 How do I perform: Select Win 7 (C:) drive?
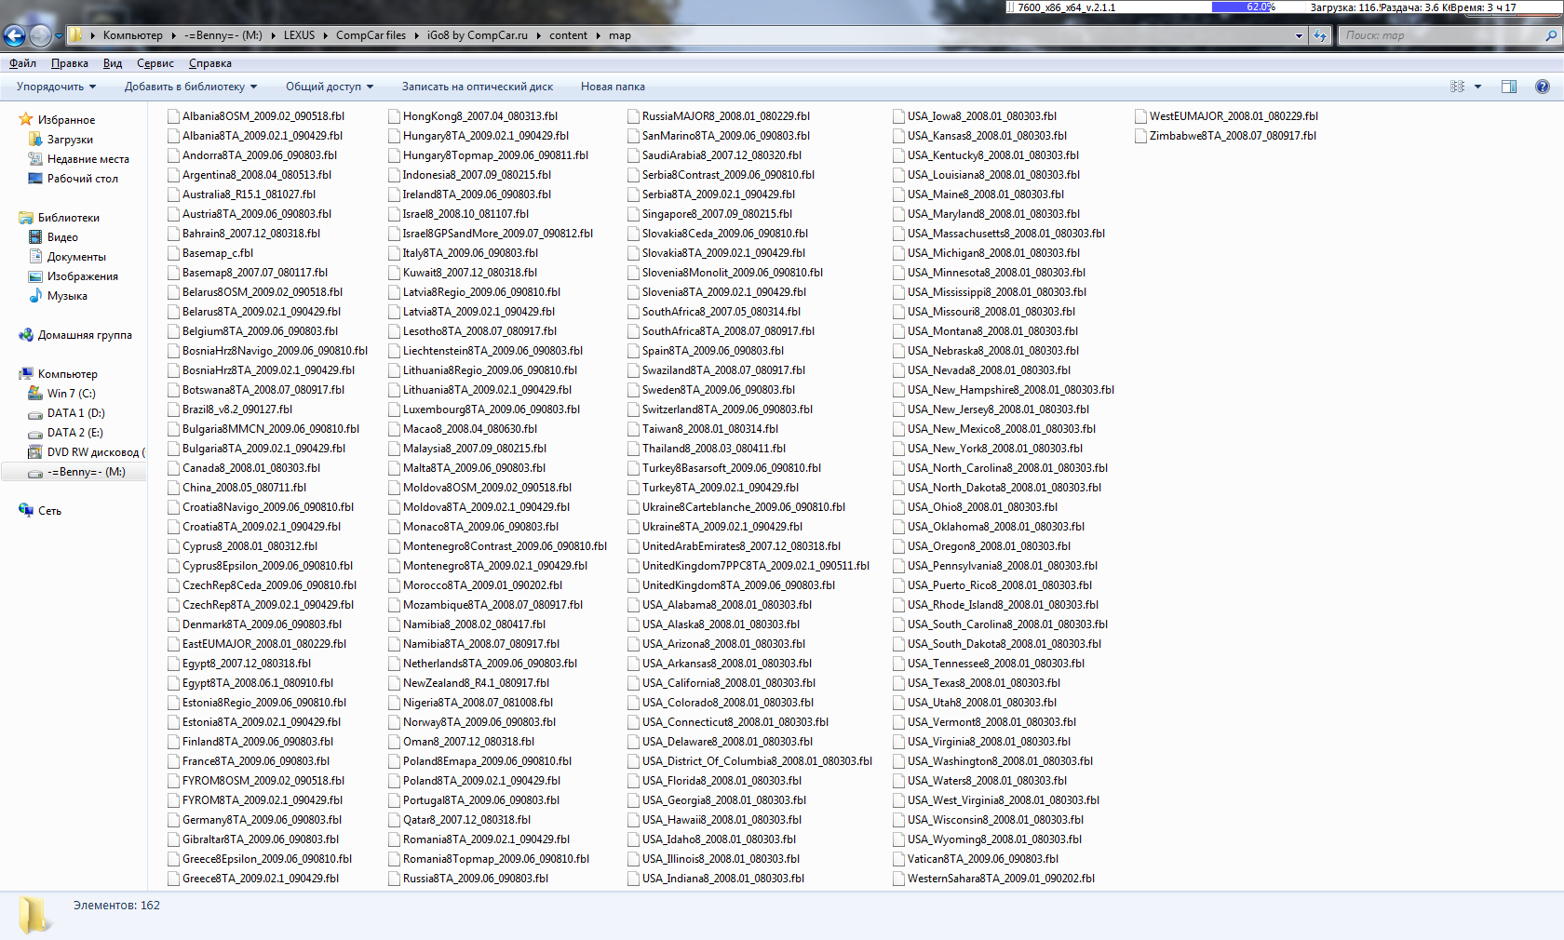[x=71, y=394]
